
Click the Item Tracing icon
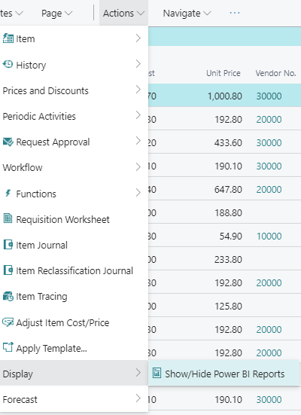click(x=8, y=296)
